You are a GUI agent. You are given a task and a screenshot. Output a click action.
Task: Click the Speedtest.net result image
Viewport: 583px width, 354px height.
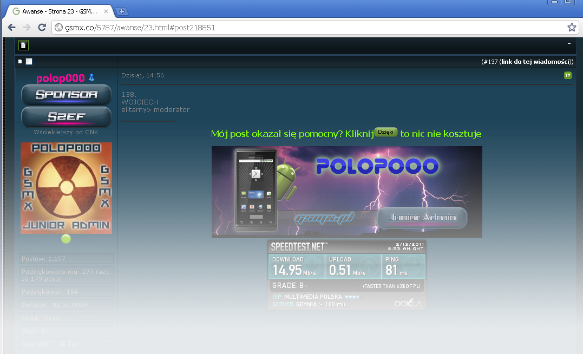click(347, 274)
